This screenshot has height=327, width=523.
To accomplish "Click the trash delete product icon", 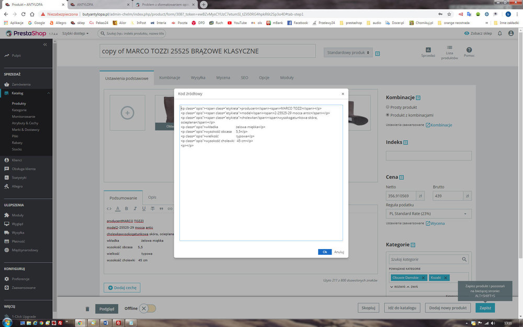I will point(87,309).
